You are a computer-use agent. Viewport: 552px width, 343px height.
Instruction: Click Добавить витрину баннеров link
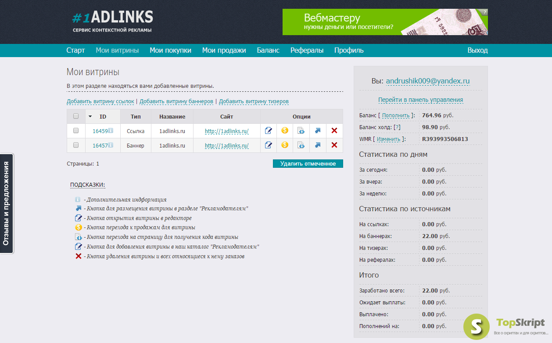point(176,101)
